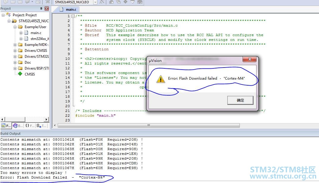Collapse the Project: Project root node
The width and height of the screenshot is (319, 183).
[3, 15]
